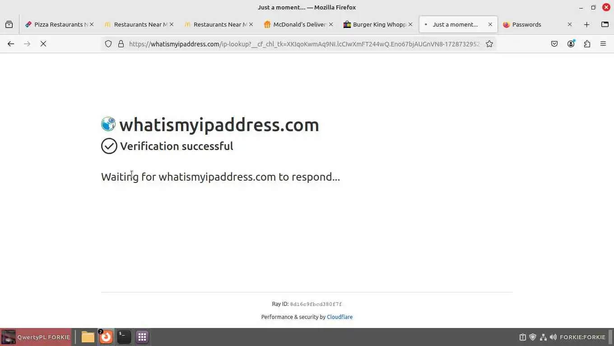Click the forward navigation arrow

(27, 44)
